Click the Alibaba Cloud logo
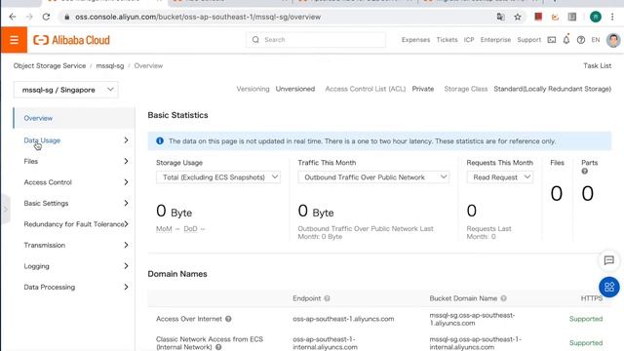Viewport: 624px width, 351px height. pyautogui.click(x=71, y=40)
